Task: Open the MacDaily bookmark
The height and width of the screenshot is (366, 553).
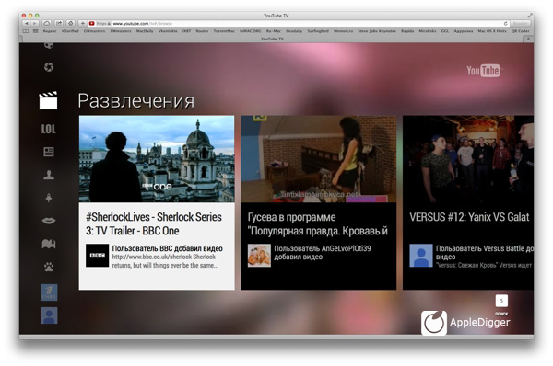Action: tap(145, 31)
